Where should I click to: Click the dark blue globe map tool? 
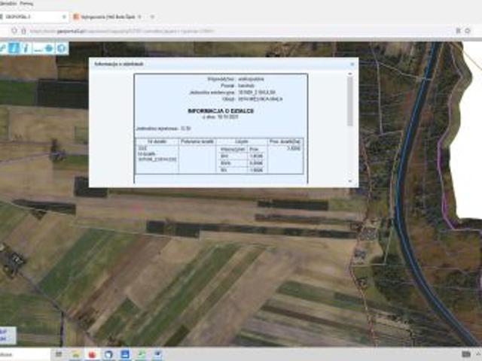tap(49, 48)
